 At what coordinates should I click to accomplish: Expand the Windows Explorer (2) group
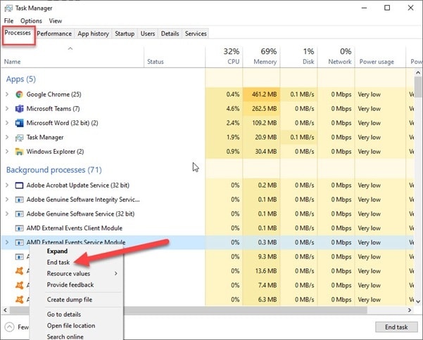click(7, 152)
